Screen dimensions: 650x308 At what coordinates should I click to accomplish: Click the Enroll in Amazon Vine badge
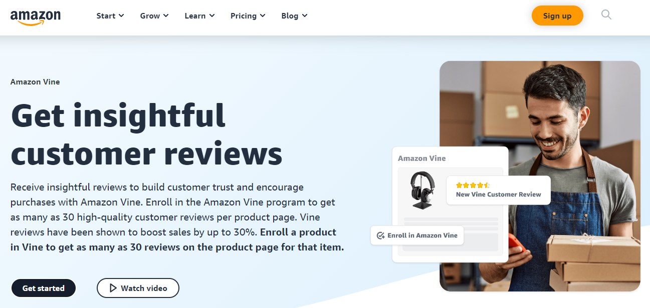coord(417,235)
